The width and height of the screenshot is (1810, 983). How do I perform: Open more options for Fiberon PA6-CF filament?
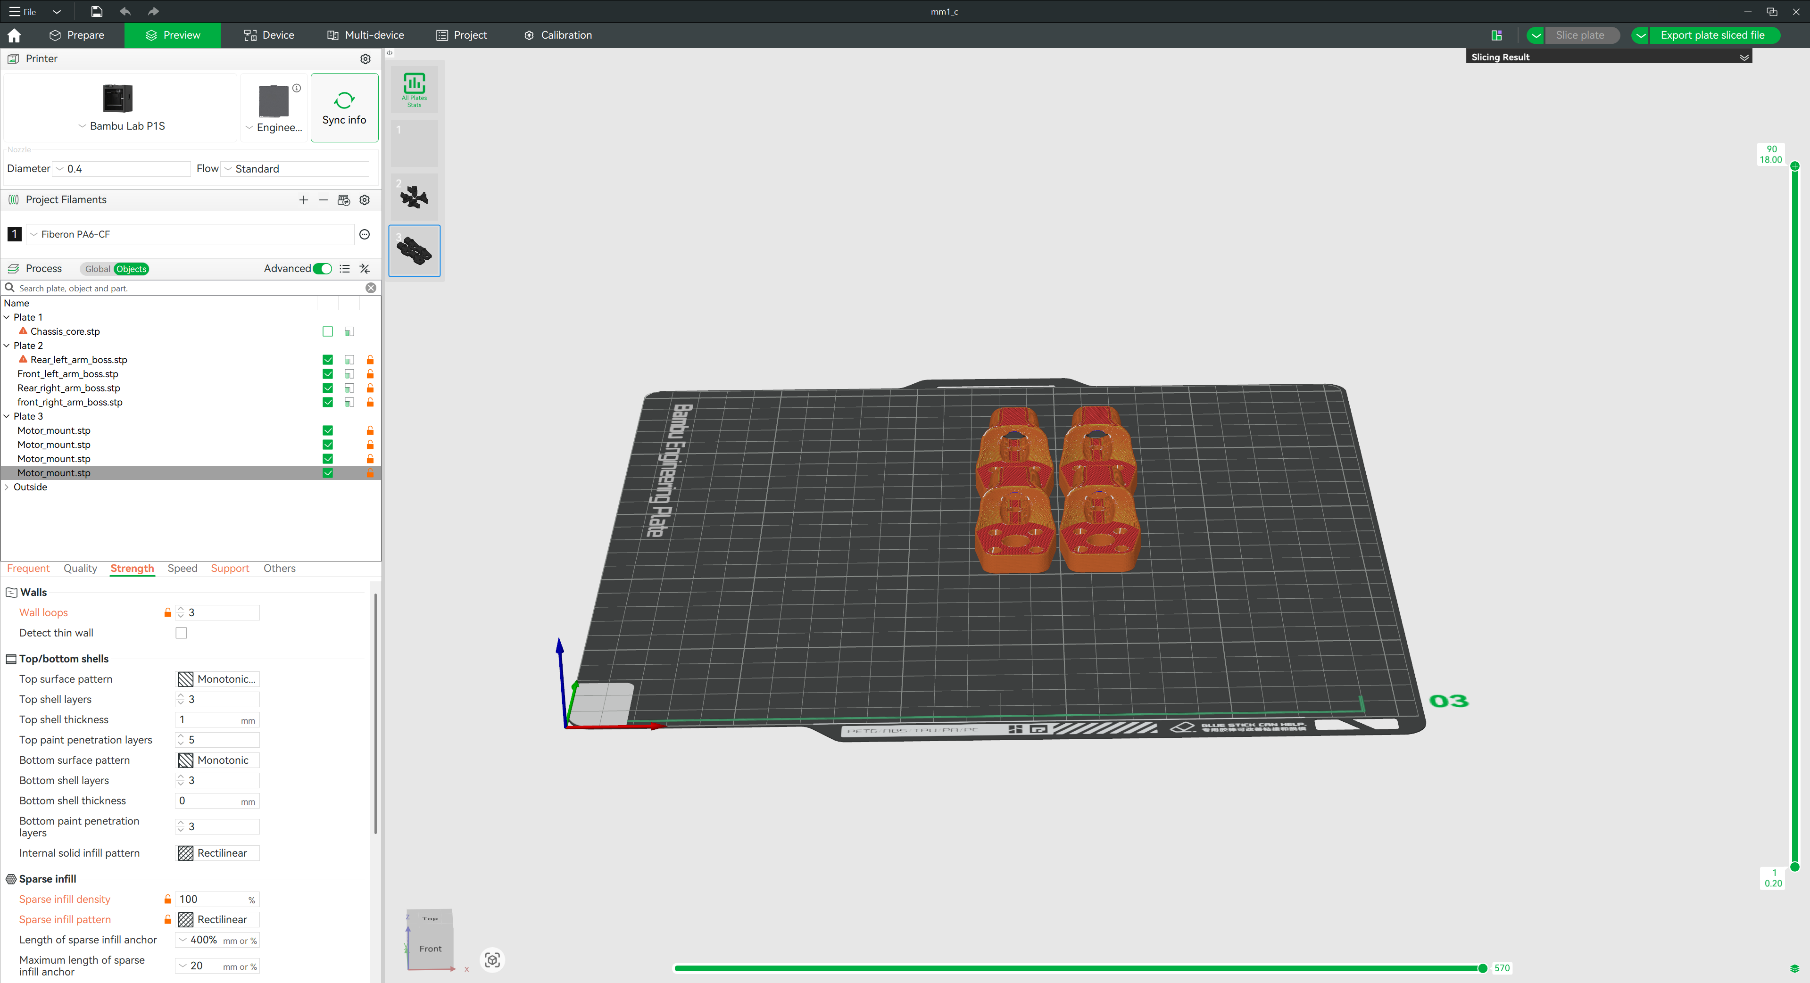364,234
